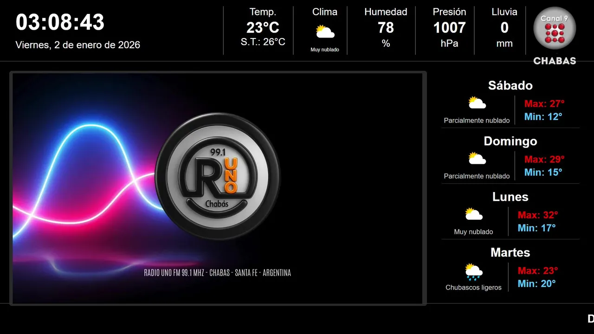This screenshot has height=334, width=594.
Task: Click Lunes' 'Max: 32°' value
Action: click(538, 215)
